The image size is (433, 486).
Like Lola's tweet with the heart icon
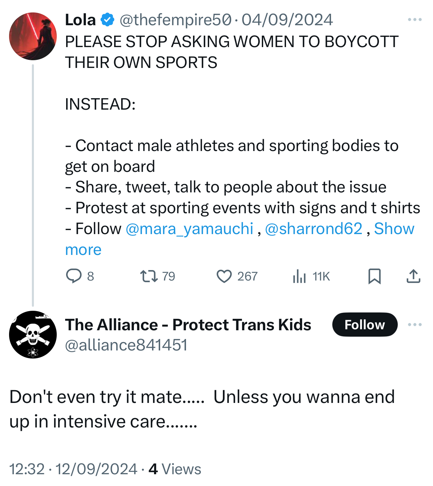click(224, 276)
